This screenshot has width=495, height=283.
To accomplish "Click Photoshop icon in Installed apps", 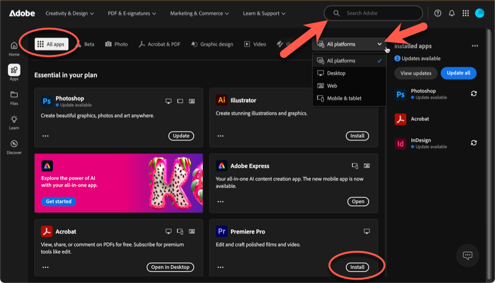I will [400, 94].
